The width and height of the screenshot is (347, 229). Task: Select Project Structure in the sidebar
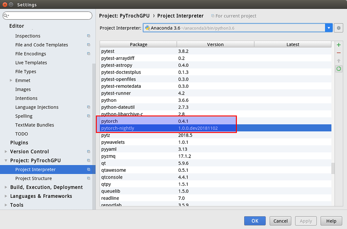pos(33,178)
